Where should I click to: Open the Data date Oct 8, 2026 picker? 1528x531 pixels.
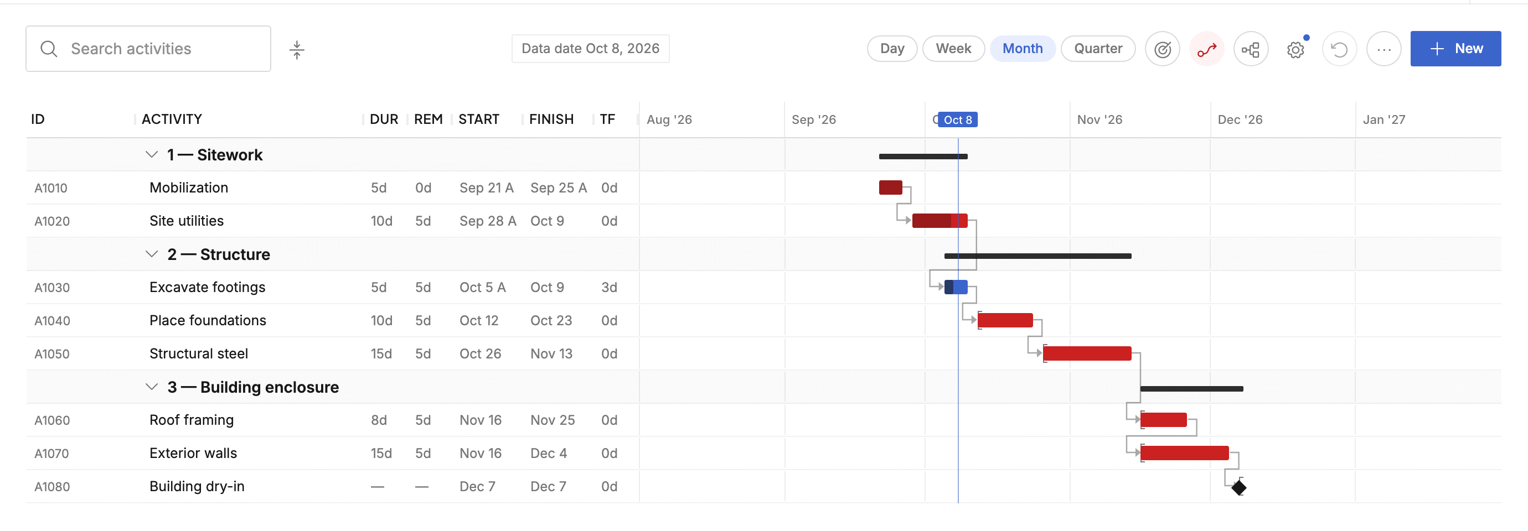pos(590,49)
